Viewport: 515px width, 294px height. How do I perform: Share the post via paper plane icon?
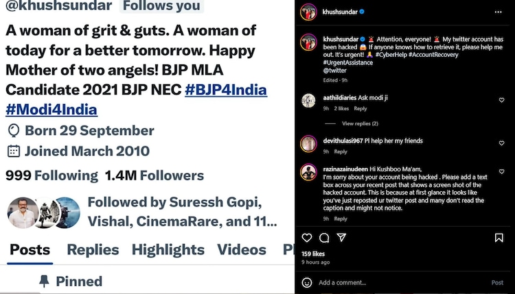pyautogui.click(x=341, y=238)
